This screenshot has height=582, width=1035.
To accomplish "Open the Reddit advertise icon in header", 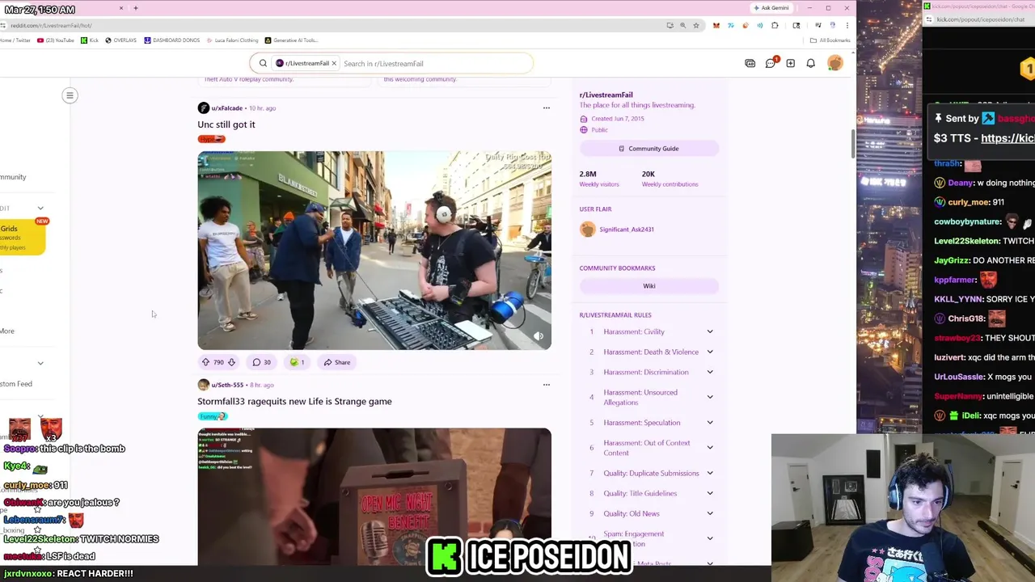I will [x=750, y=63].
